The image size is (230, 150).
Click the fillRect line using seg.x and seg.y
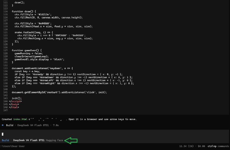pos(55,39)
